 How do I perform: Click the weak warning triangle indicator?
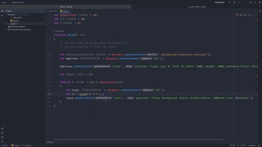(x=246, y=15)
